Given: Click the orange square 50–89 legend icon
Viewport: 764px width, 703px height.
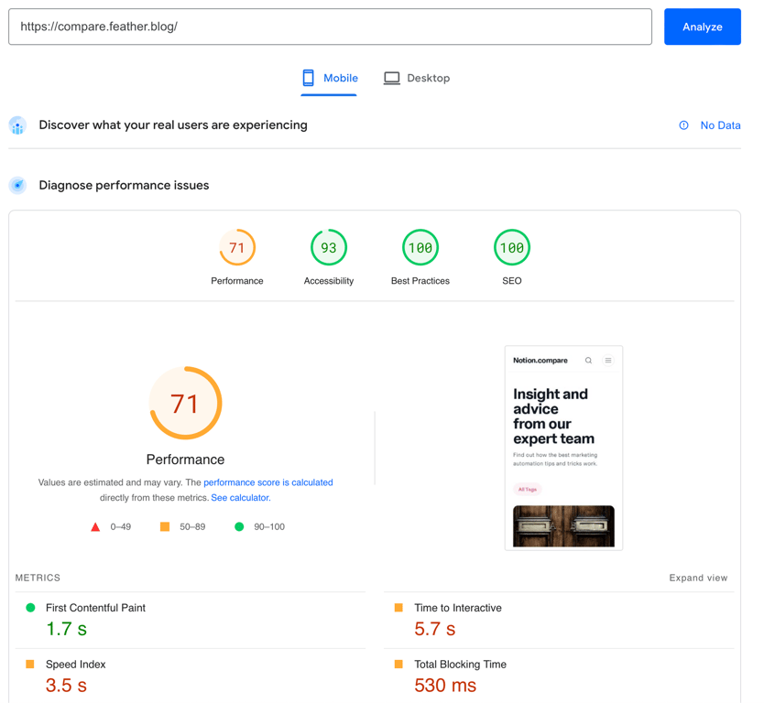Looking at the screenshot, I should click(165, 526).
